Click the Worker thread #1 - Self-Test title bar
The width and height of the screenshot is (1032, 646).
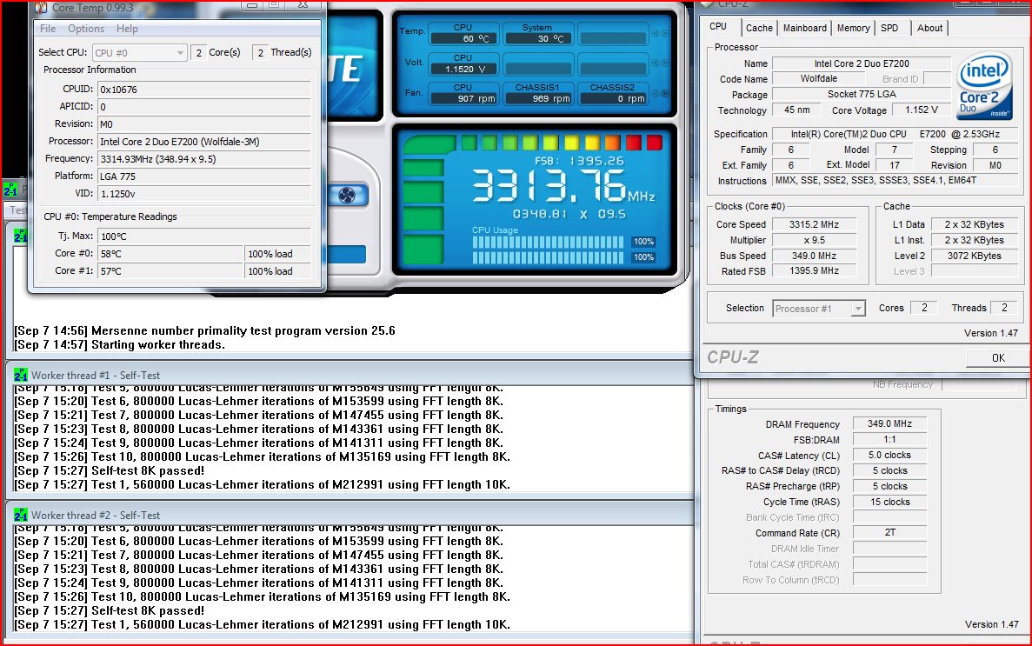[350, 375]
